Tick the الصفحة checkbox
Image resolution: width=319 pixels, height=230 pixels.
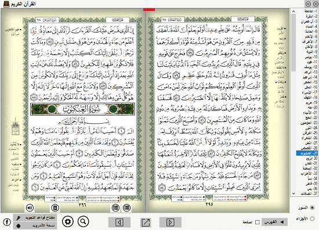click(257, 222)
